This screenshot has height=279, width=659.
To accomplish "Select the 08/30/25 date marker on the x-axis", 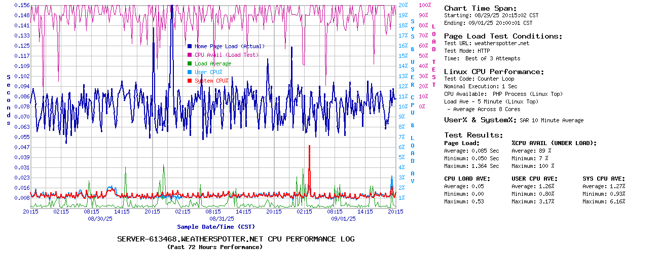I will (100, 219).
